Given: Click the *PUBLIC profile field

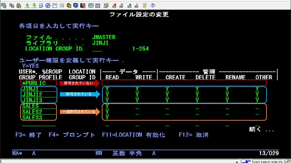Looking at the screenshot, I should tap(39, 83).
